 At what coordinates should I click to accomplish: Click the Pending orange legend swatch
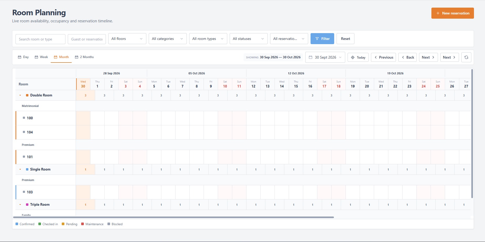point(63,224)
